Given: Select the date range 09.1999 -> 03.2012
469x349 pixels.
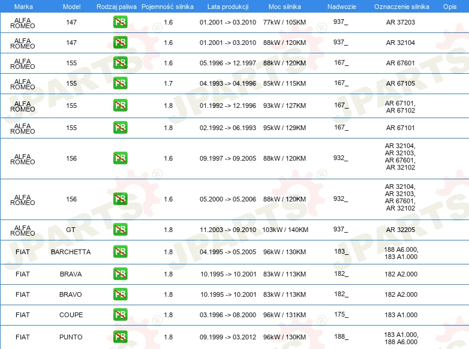Looking at the screenshot, I should (228, 337).
